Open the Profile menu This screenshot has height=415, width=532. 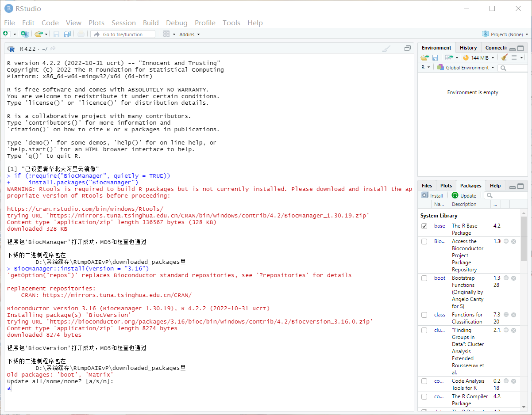tap(205, 23)
